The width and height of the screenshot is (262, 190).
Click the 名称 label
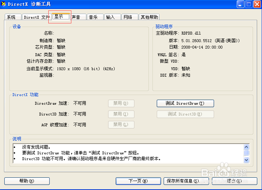[x=49, y=33]
